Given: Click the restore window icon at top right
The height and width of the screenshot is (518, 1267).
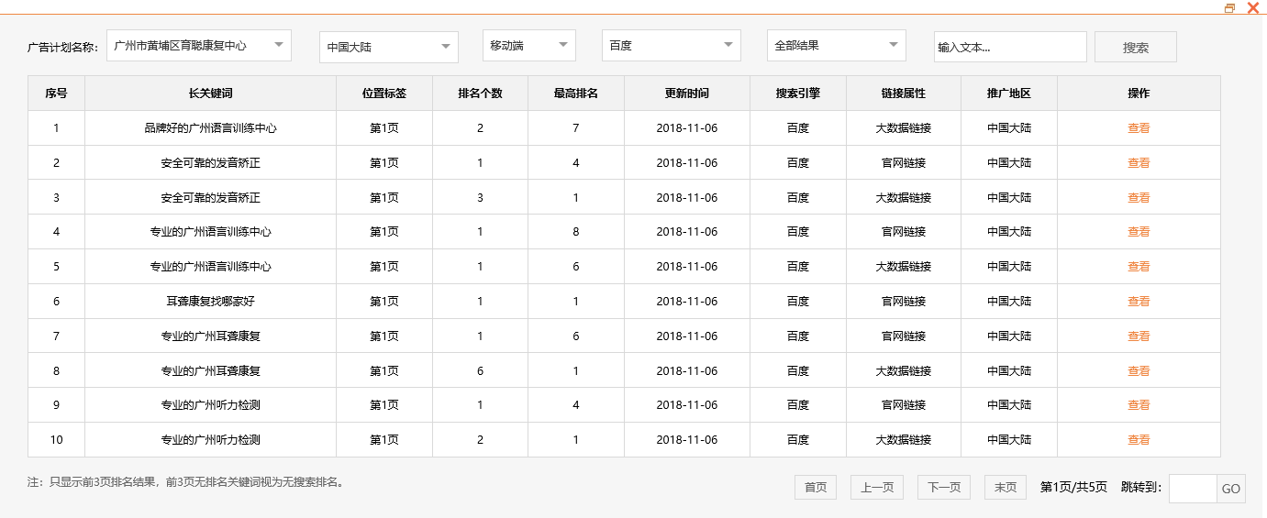Looking at the screenshot, I should coord(1229,7).
